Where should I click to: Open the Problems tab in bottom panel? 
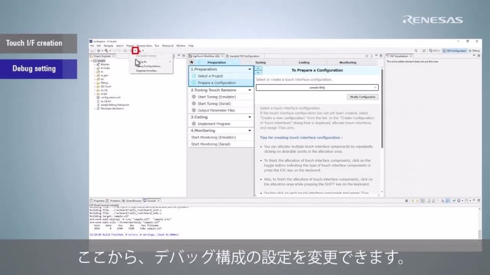(x=113, y=201)
